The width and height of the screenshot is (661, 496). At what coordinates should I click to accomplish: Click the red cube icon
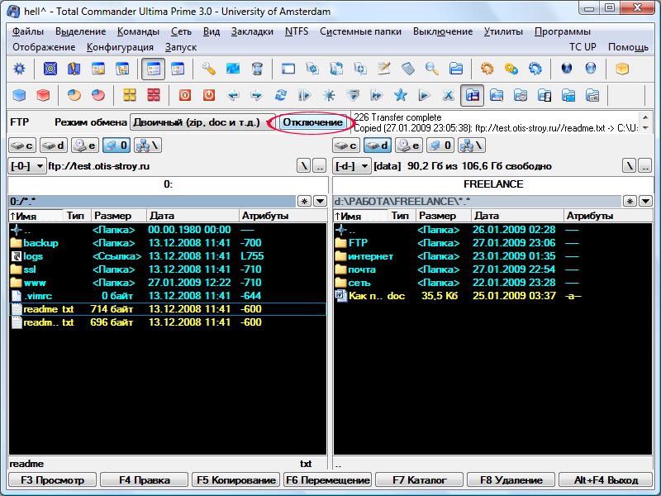(x=43, y=95)
